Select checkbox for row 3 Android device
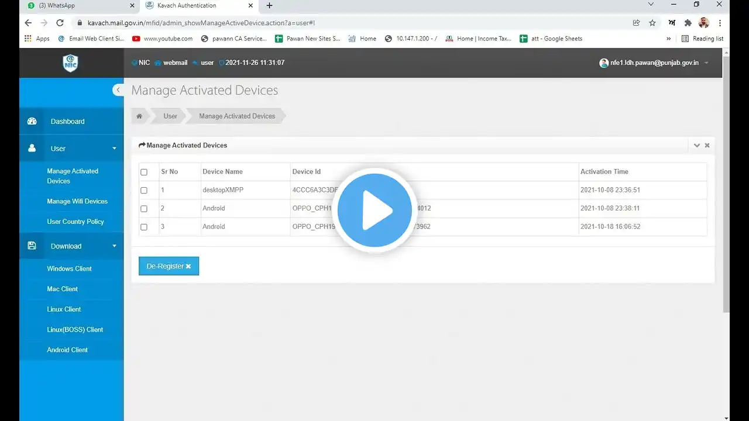The height and width of the screenshot is (421, 749). 144,227
